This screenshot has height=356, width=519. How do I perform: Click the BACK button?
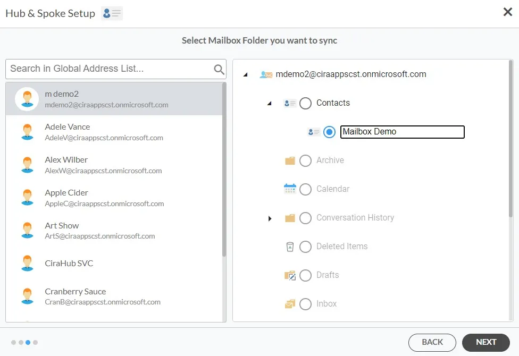coord(432,342)
